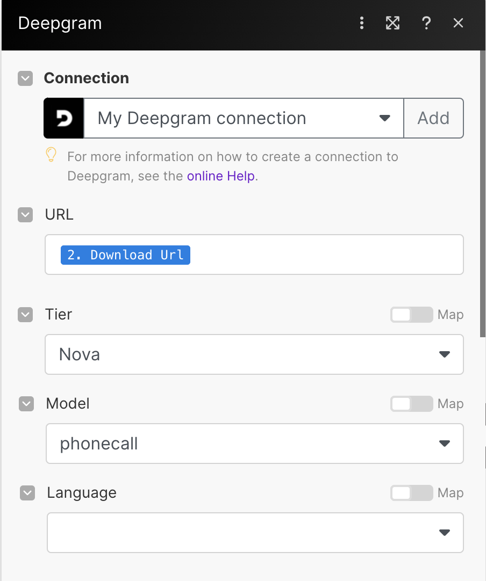
Task: Open the Model dropdown showing phonecall
Action: (x=254, y=444)
